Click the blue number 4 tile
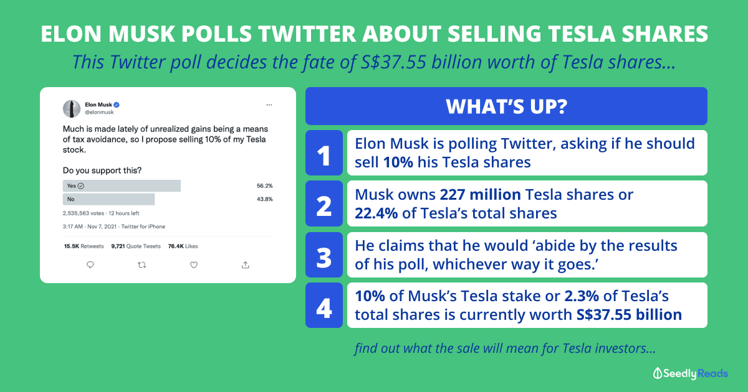Viewport: 748px width, 392px height. (x=324, y=305)
